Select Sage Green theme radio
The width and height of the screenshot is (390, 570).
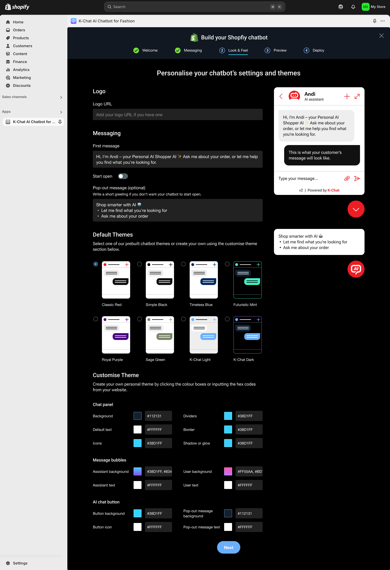coord(140,319)
